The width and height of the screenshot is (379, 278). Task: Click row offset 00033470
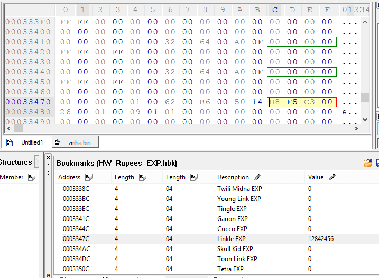[28, 102]
